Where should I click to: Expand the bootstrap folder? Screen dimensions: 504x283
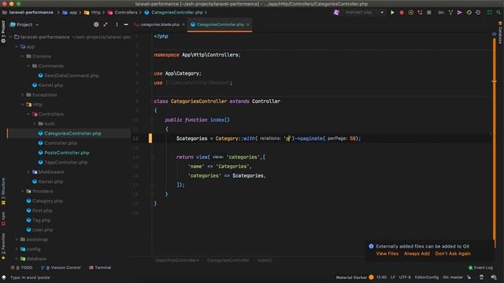(x=17, y=239)
